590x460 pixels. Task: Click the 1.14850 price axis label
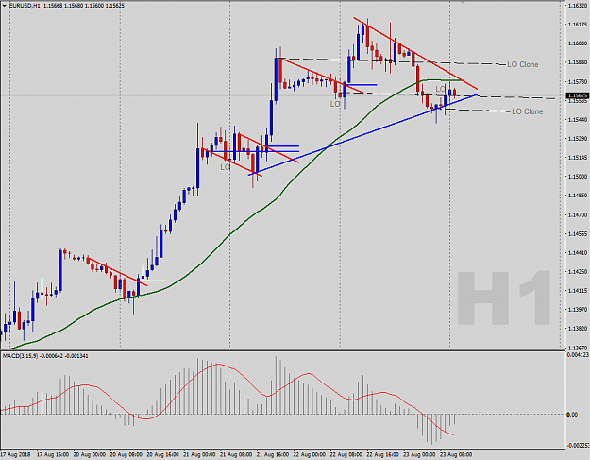coord(578,196)
